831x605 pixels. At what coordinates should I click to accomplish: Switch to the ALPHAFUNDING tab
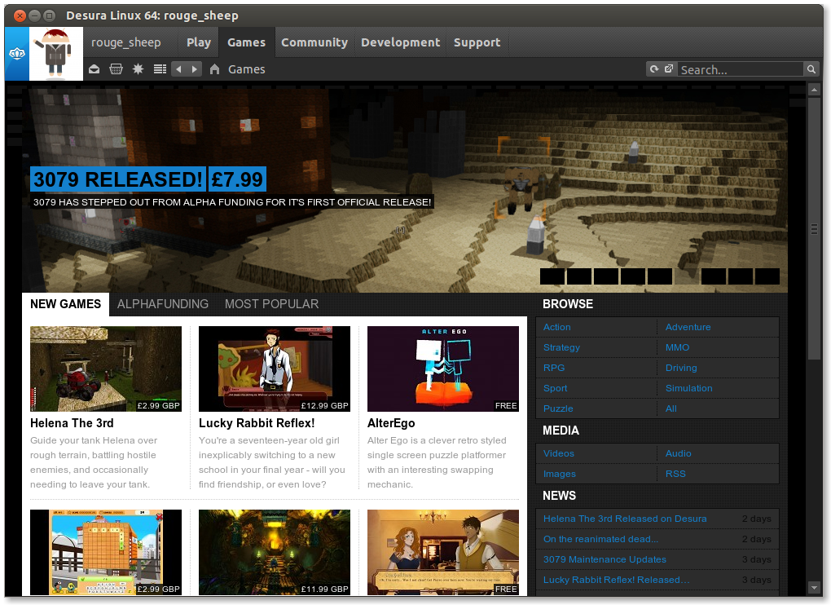coord(163,304)
